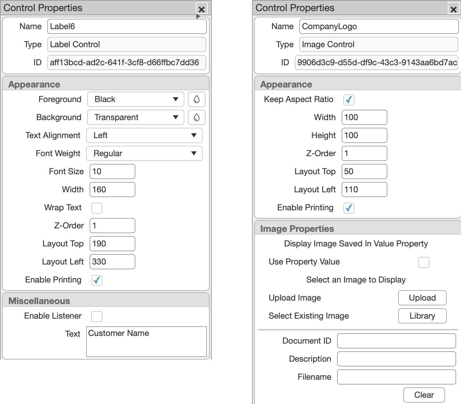Viewport: 461px width, 404px height.
Task: Open the Foreground Black dropdown
Action: pyautogui.click(x=136, y=99)
